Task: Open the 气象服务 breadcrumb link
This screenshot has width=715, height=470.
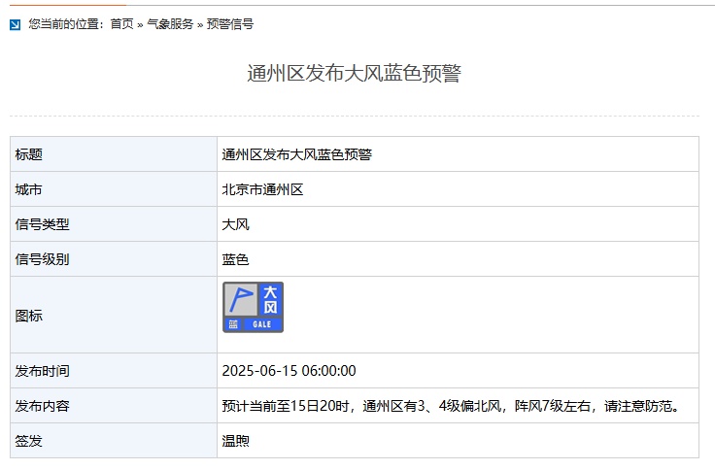Action: point(170,24)
